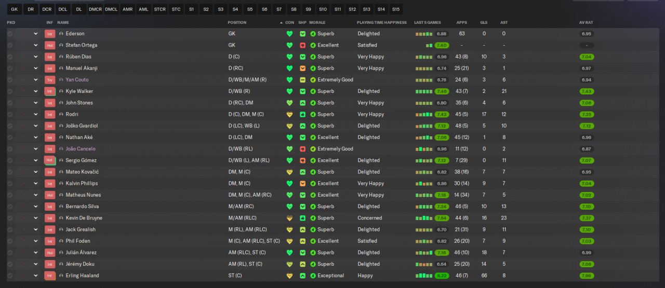Click Bernardo Silva's condition heart icon
The image size is (665, 288).
pos(289,207)
